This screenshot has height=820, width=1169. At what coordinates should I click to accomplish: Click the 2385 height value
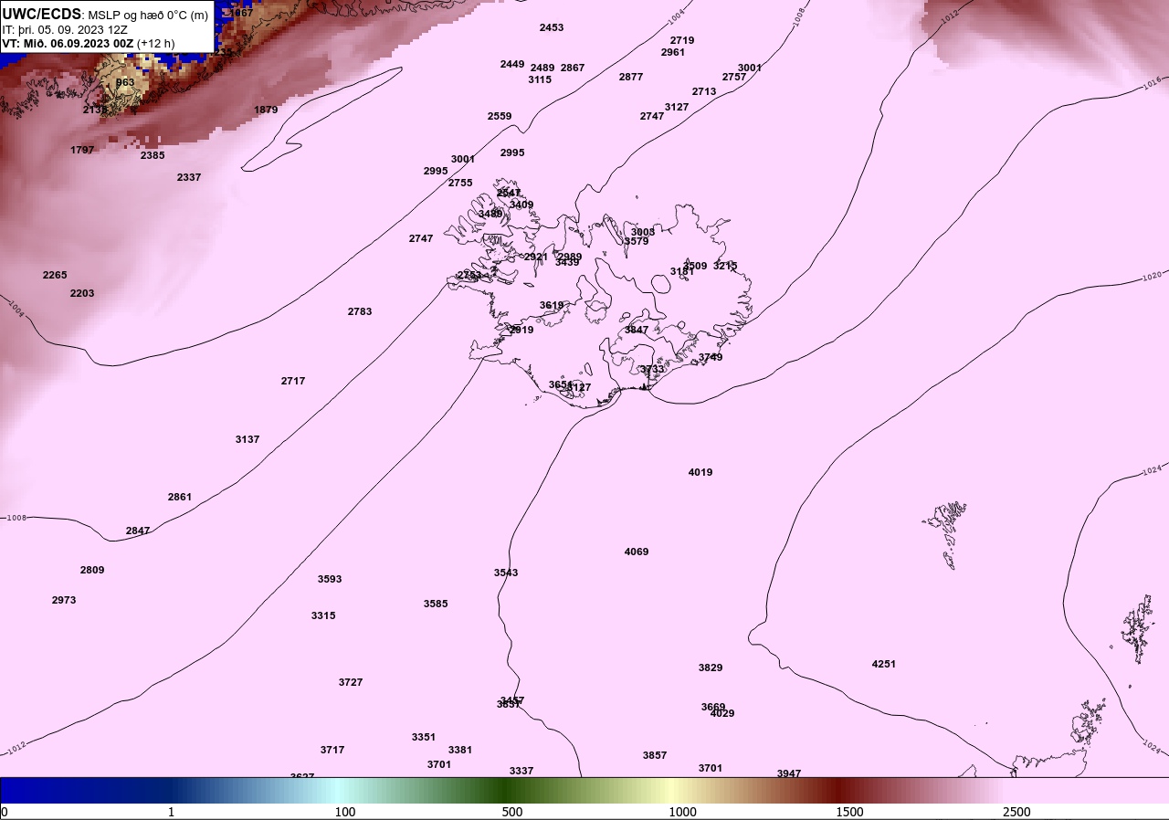point(153,155)
